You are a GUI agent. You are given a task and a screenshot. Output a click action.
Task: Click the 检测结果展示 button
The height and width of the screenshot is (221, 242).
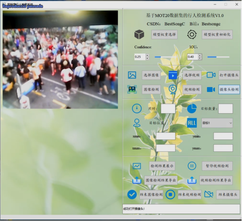tap(162, 166)
